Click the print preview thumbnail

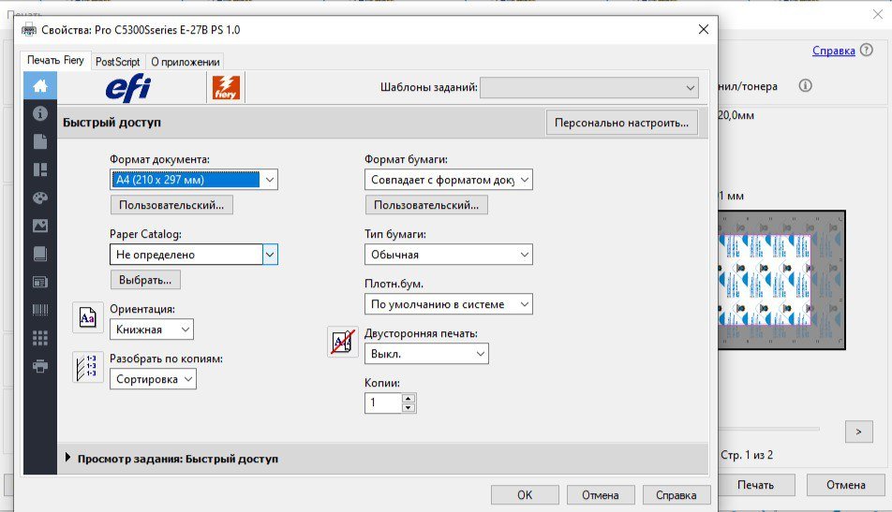(x=781, y=280)
